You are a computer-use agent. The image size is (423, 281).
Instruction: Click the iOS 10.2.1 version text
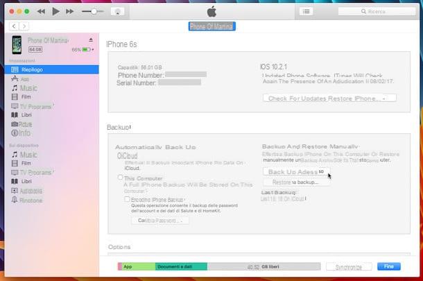274,67
